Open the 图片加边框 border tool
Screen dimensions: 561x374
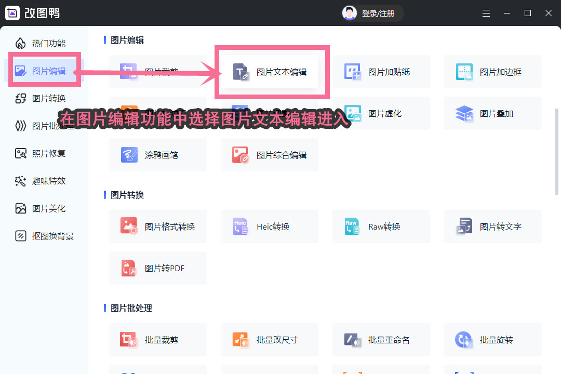point(492,72)
